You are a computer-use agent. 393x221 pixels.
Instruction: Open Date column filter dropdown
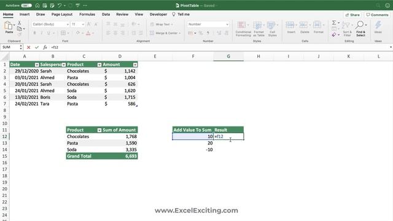[x=37, y=64]
